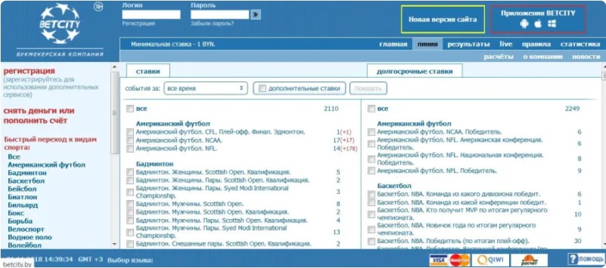Image resolution: width=606 pixels, height=268 pixels.
Task: Open Регистрация link under login field
Action: (x=139, y=24)
